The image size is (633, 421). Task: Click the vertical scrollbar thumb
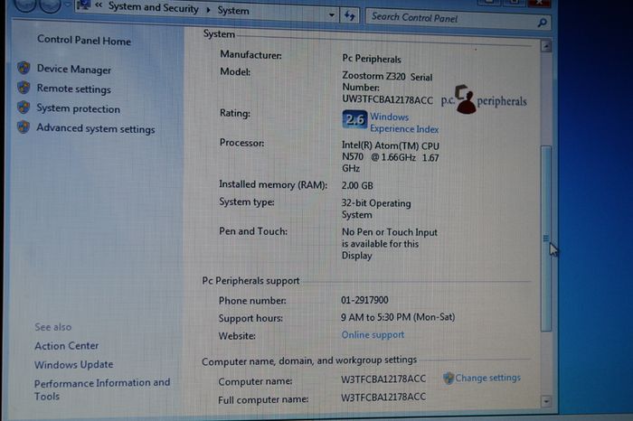coord(546,239)
